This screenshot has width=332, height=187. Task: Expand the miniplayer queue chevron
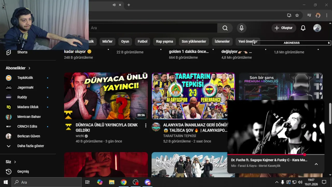[x=316, y=164]
